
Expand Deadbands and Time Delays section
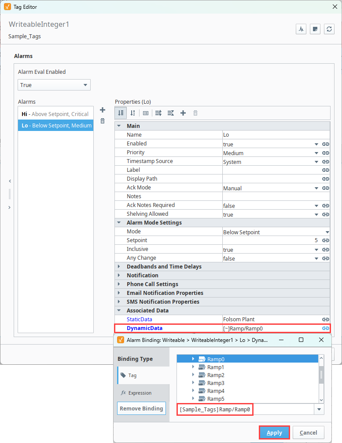click(x=119, y=266)
